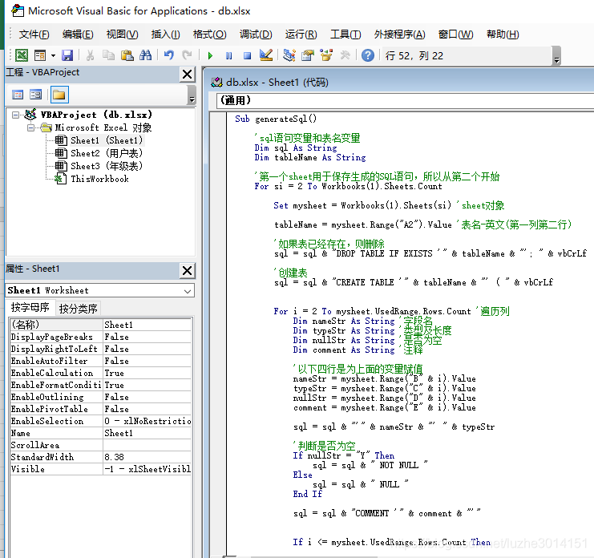Select ThisWorkbook in project tree
Viewport: 594px width, 558px height.
[99, 179]
